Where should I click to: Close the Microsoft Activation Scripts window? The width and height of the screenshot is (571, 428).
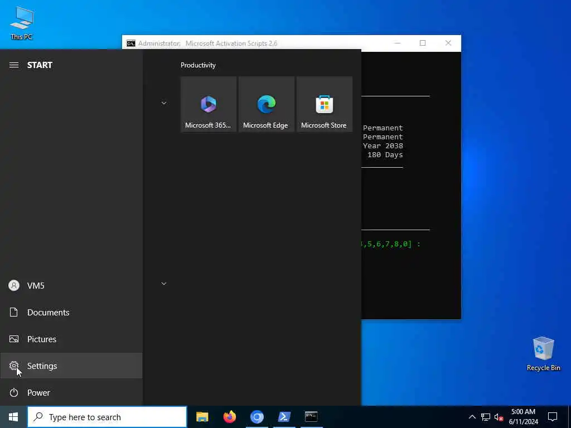pyautogui.click(x=448, y=43)
